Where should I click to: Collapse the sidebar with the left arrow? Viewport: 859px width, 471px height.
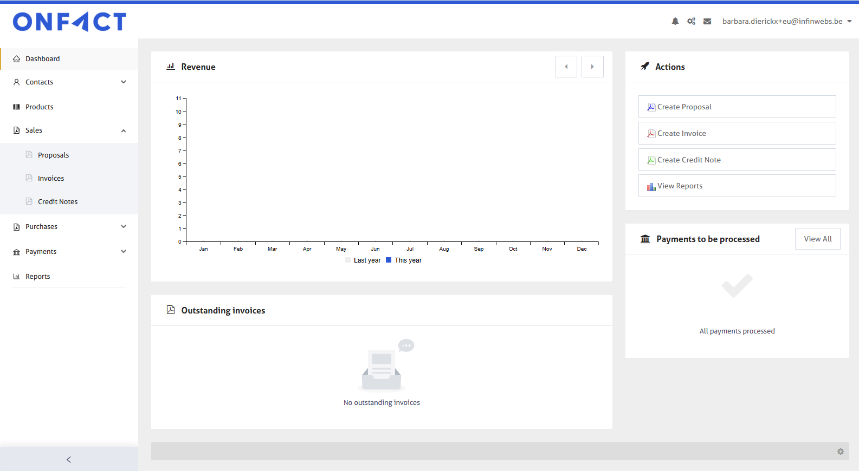coord(69,460)
